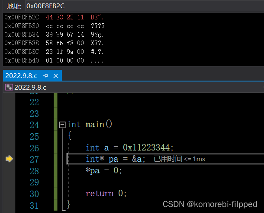Click the 'int main()' declaration

click(x=90, y=125)
